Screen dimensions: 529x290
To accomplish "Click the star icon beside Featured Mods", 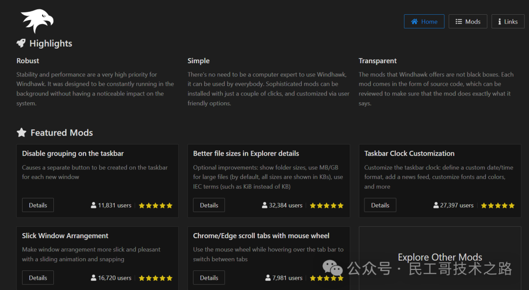I will (22, 132).
